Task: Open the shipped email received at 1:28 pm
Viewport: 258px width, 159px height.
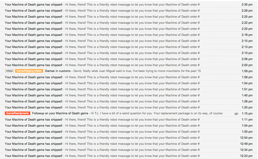Action: click(x=129, y=102)
